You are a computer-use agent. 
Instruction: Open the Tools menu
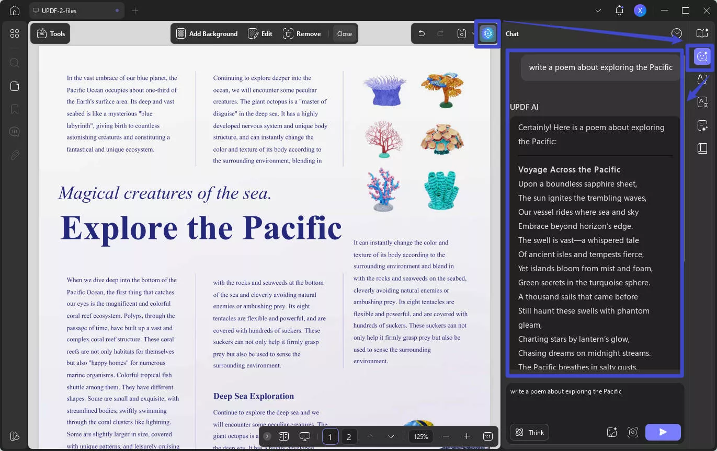[50, 33]
